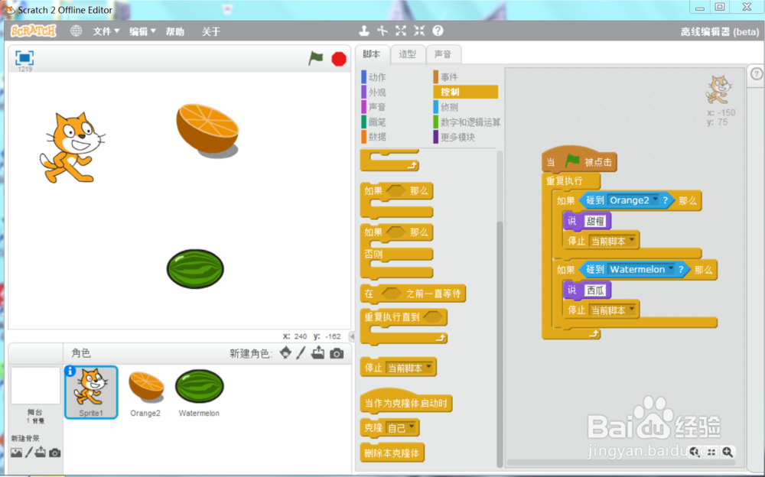Screen dimensions: 765x477
Task: Click the Scratch logo
Action: point(34,31)
